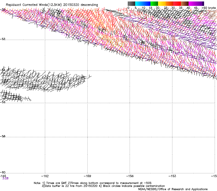Click the gray 0-5 knots color segment
Screen dimensions: 217x191
131,4
